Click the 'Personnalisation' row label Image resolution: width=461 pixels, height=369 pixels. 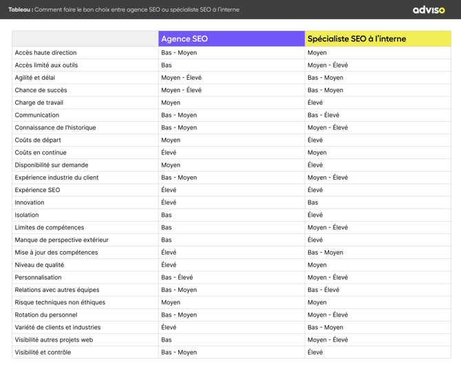pos(38,277)
